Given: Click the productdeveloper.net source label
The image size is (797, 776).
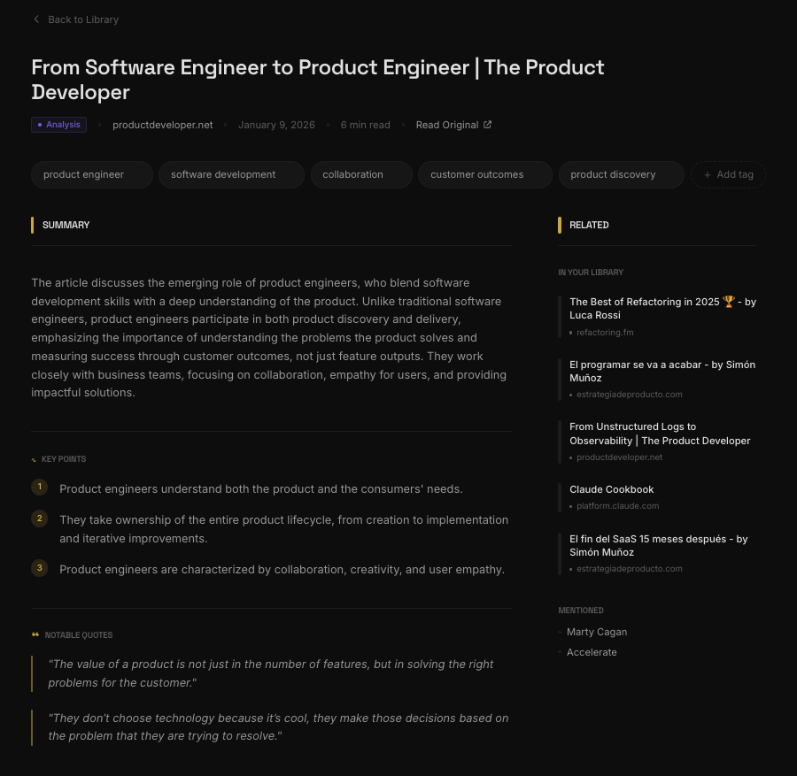Looking at the screenshot, I should click(x=163, y=125).
